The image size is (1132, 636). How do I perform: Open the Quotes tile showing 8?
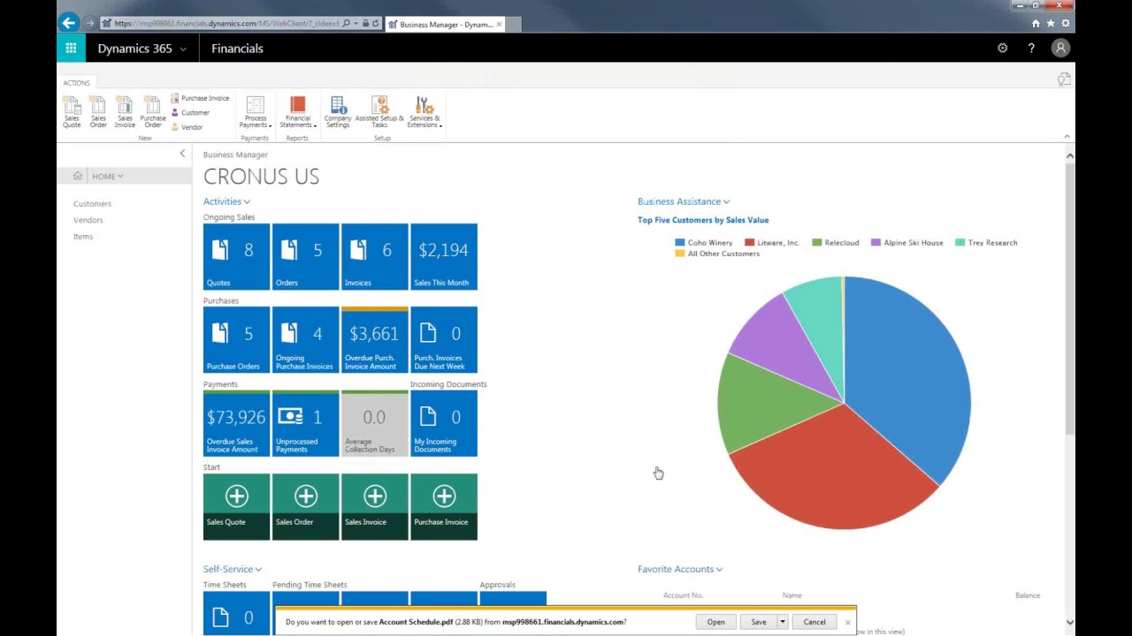point(236,256)
